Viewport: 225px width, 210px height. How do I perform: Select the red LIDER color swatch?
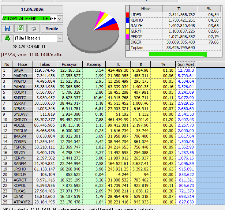(x=128, y=15)
